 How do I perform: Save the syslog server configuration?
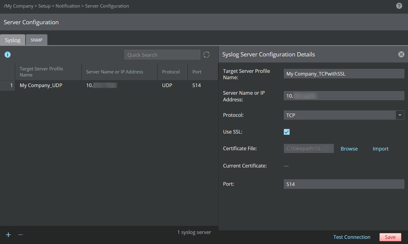tap(390, 237)
